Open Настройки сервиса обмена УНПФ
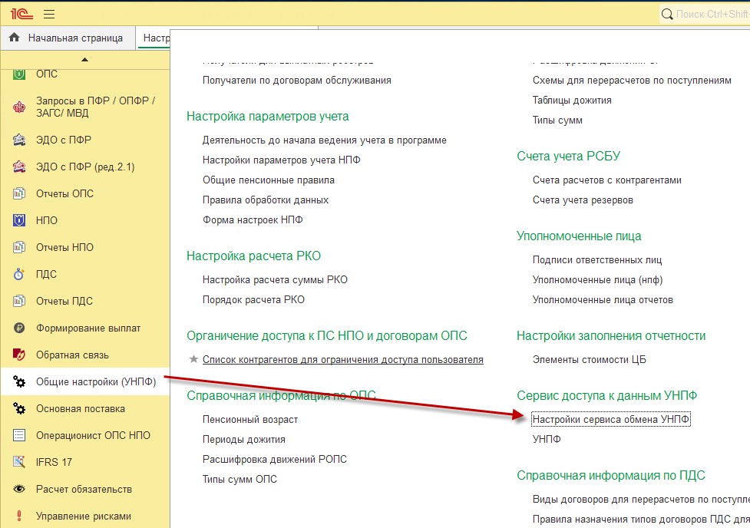The height and width of the screenshot is (528, 750). 611,419
